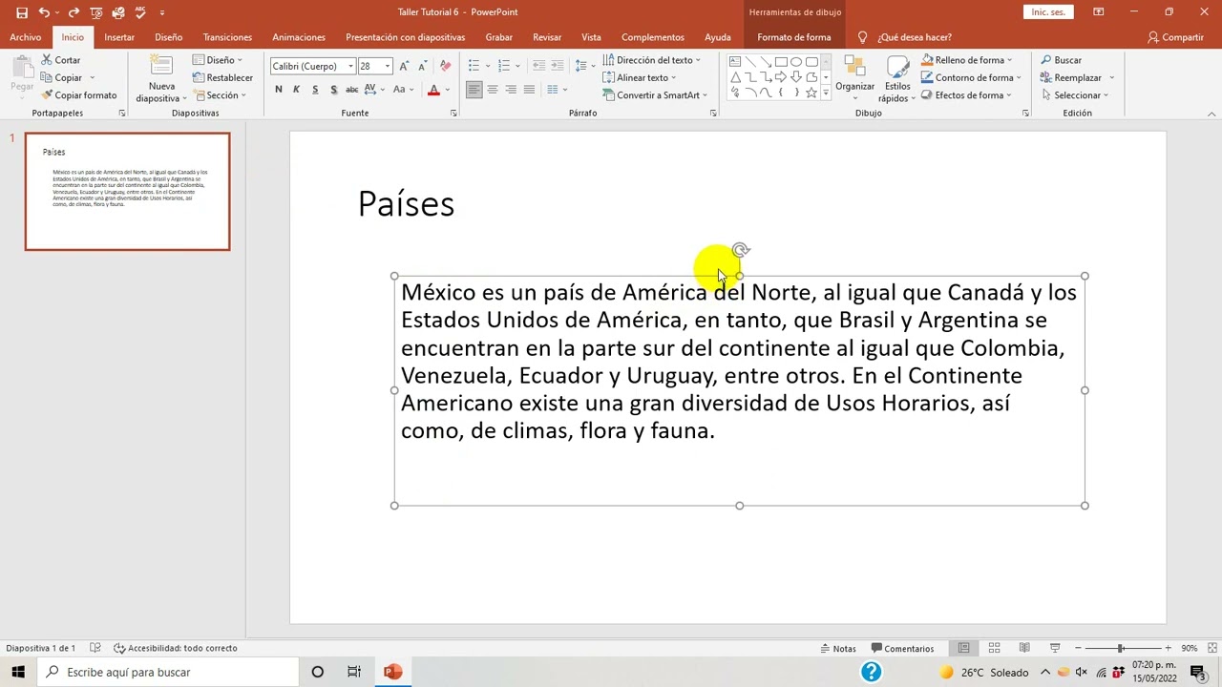The image size is (1222, 687).
Task: Toggle italic (K) formatting
Action: click(x=296, y=90)
